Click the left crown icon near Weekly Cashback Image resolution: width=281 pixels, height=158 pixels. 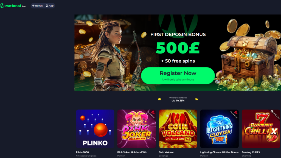tap(159, 99)
